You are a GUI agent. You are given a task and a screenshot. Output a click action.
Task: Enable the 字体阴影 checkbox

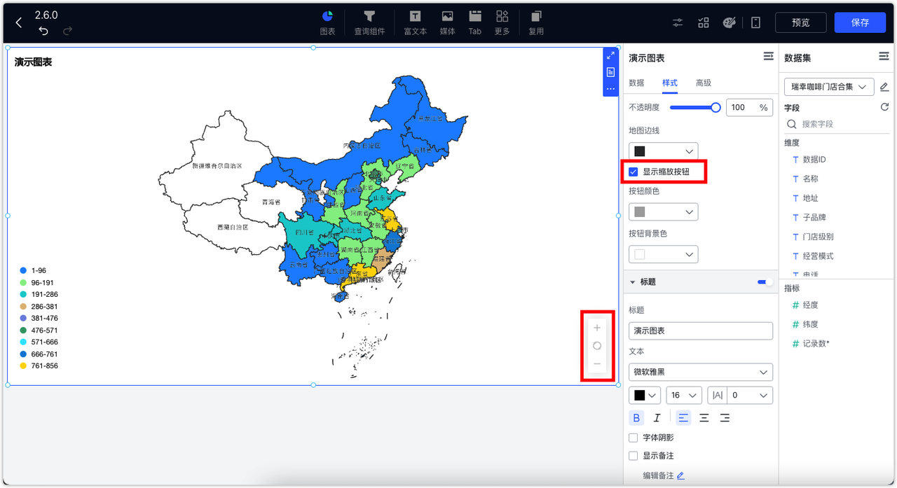click(x=633, y=436)
